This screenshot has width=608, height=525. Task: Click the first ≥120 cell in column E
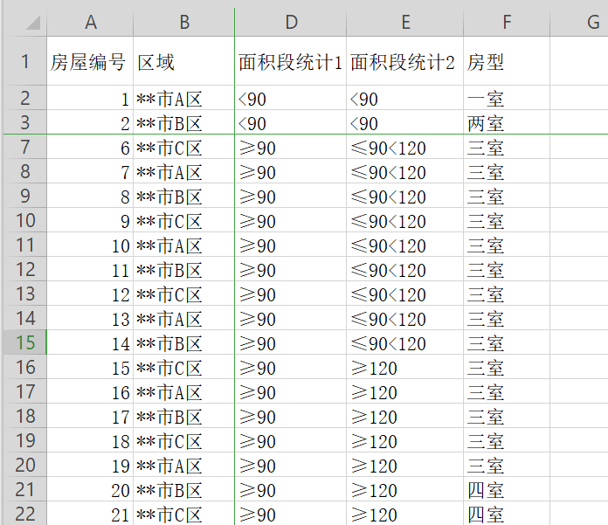[404, 369]
